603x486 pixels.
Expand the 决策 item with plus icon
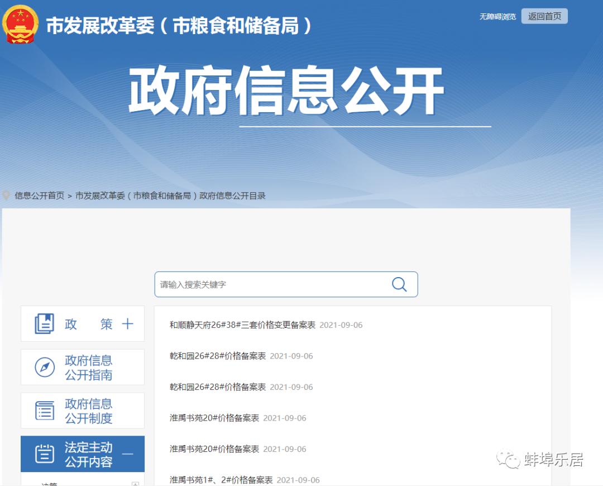click(x=136, y=483)
